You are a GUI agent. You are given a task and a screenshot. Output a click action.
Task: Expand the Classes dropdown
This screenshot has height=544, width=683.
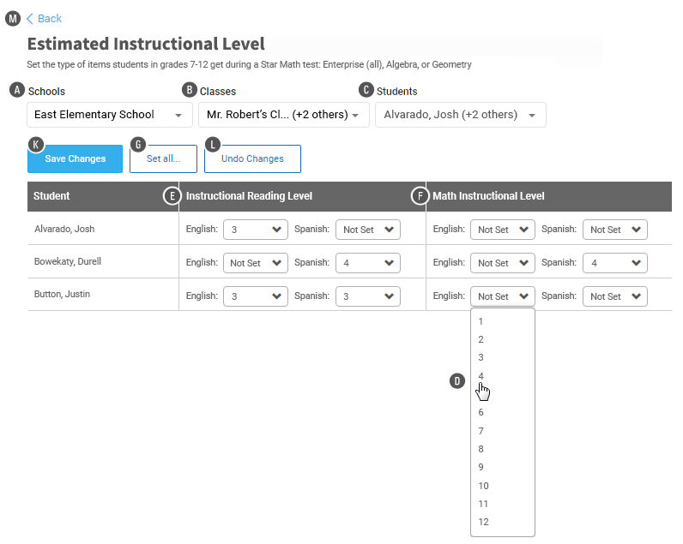[283, 115]
